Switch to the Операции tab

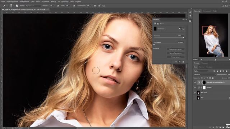click(x=204, y=63)
